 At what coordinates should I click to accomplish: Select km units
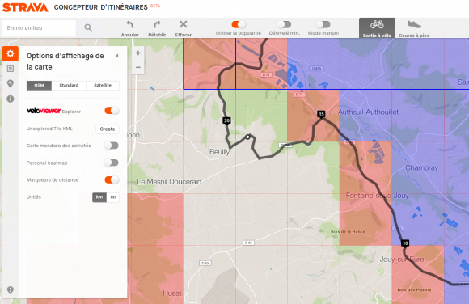(x=99, y=197)
